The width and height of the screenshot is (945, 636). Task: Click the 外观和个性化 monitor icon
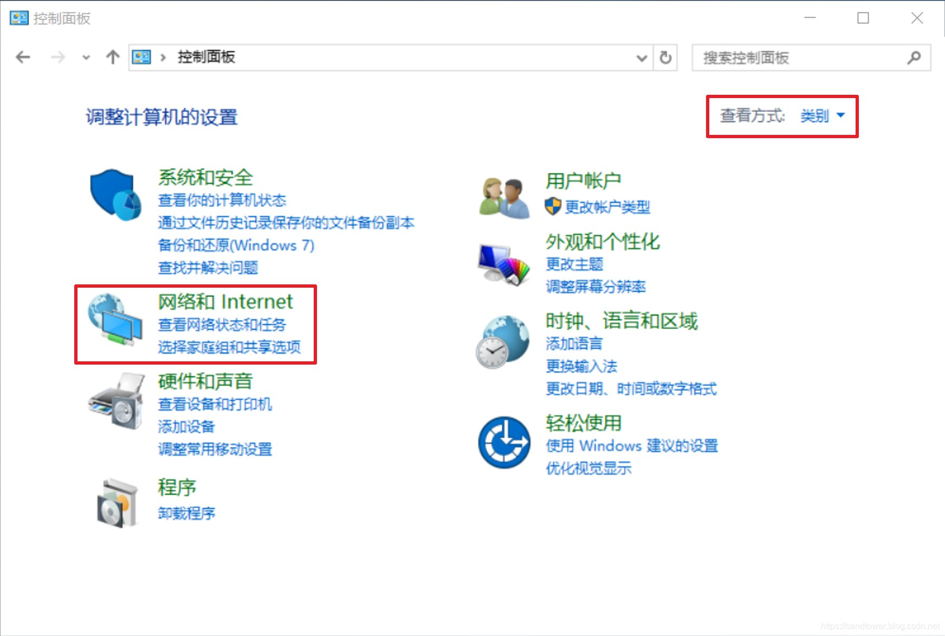(x=503, y=265)
